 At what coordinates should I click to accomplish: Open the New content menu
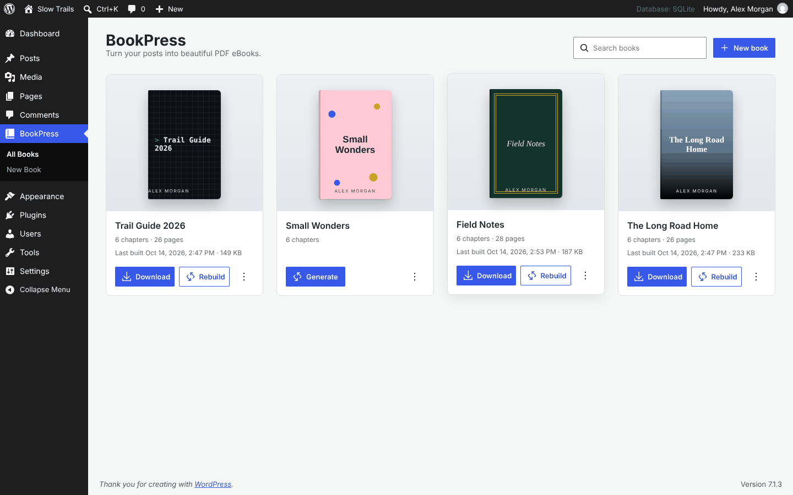tap(169, 9)
